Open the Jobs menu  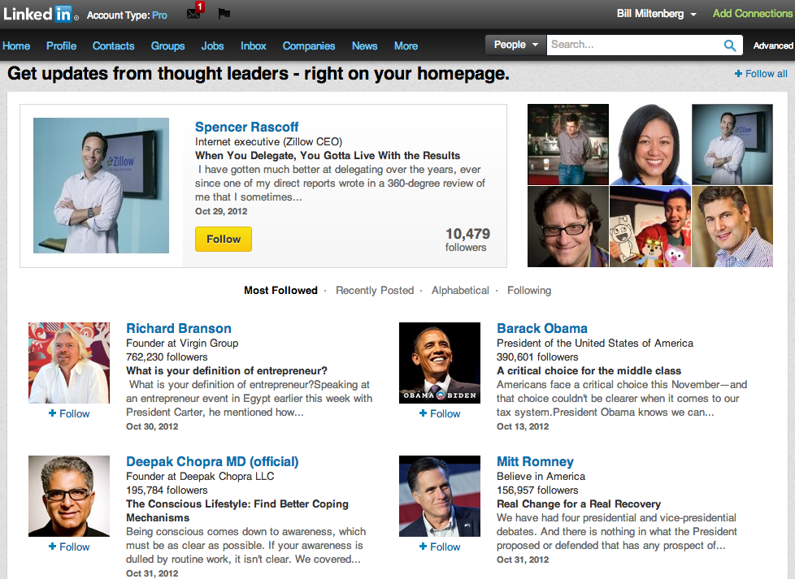tap(212, 46)
